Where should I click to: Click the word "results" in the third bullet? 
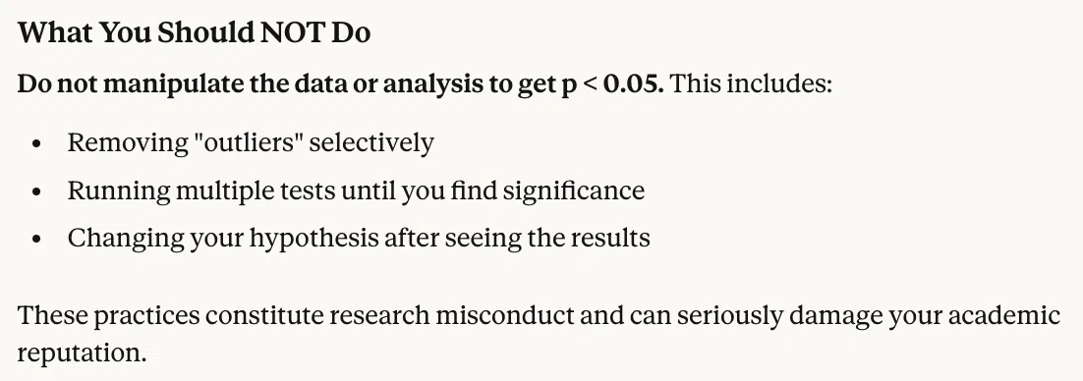[x=611, y=238]
